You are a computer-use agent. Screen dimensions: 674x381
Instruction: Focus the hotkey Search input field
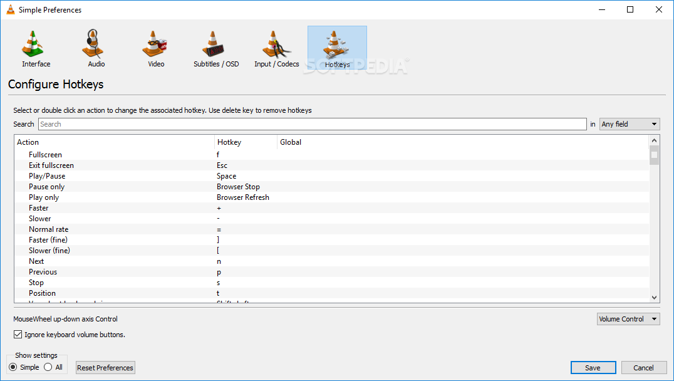[x=313, y=124]
